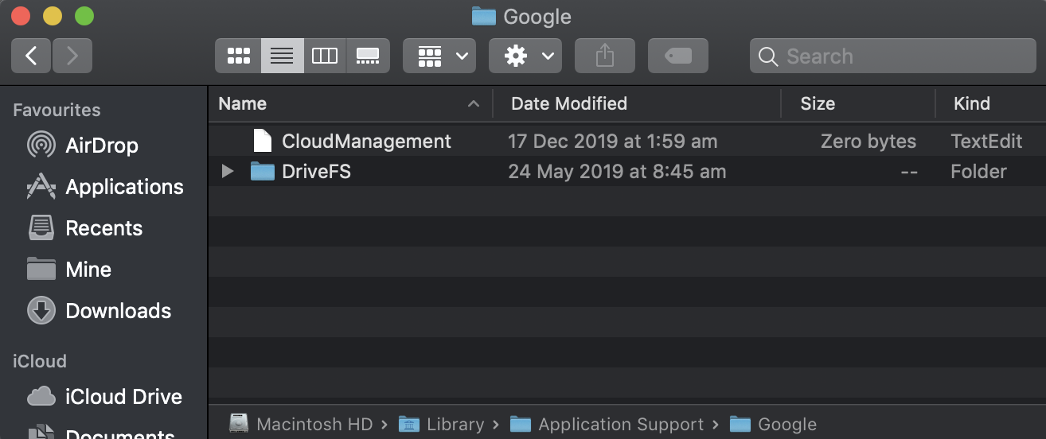
Task: Open AirDrop in the sidebar
Action: click(x=103, y=146)
